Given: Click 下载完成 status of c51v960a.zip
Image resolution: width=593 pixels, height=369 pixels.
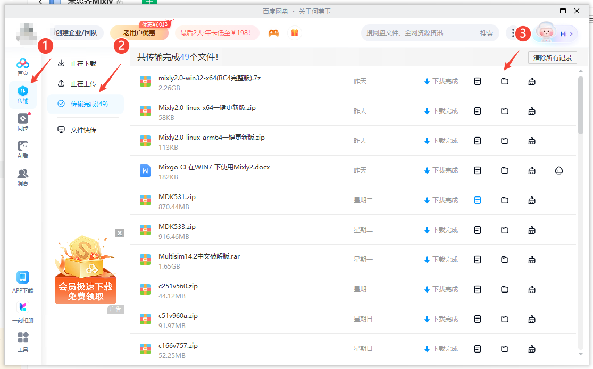Looking at the screenshot, I should pyautogui.click(x=441, y=319).
